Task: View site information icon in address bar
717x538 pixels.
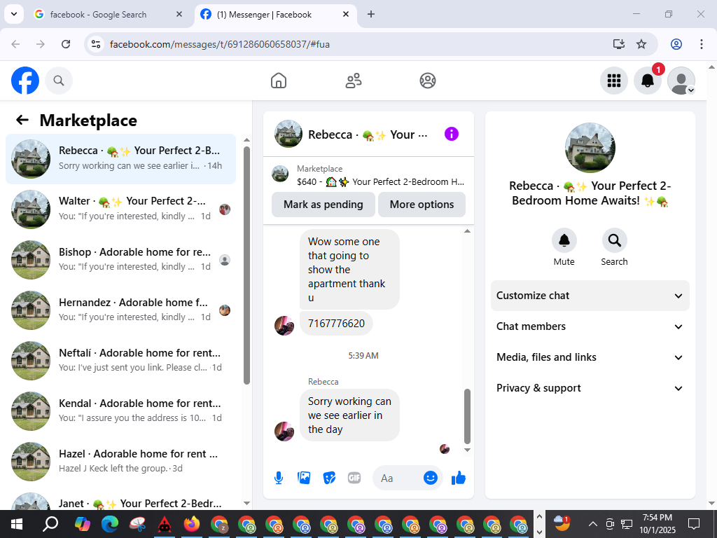Action: [x=95, y=44]
